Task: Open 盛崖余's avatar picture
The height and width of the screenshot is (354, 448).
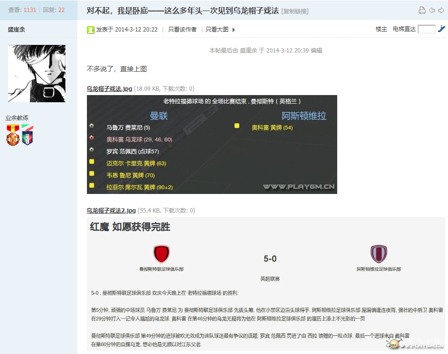Action: click(37, 74)
